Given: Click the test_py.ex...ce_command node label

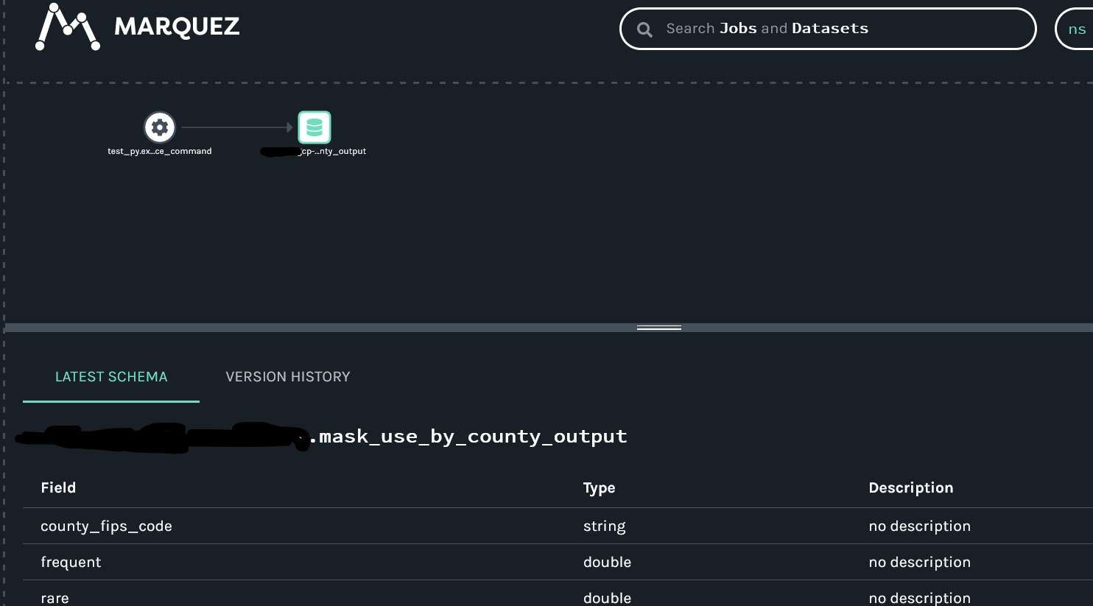Looking at the screenshot, I should pyautogui.click(x=160, y=152).
